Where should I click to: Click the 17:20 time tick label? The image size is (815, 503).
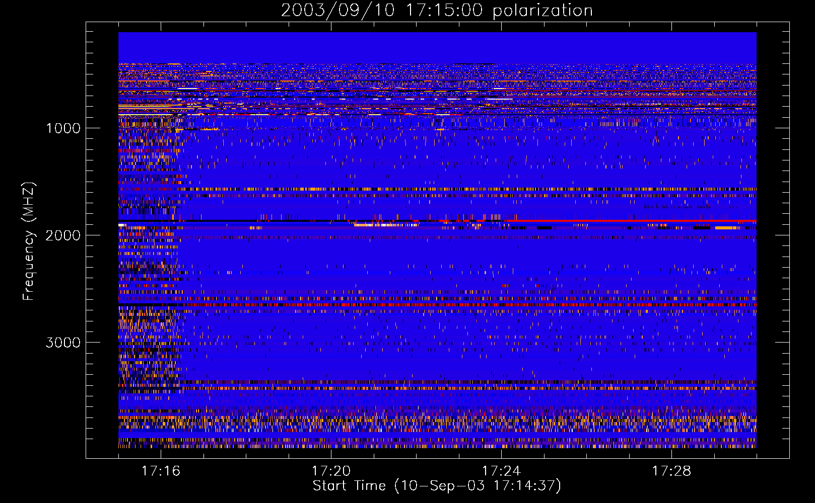click(x=331, y=471)
